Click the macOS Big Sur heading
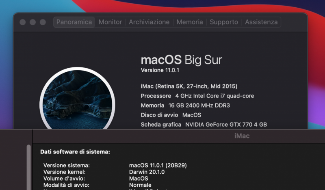The height and width of the screenshot is (190, 325). [181, 60]
